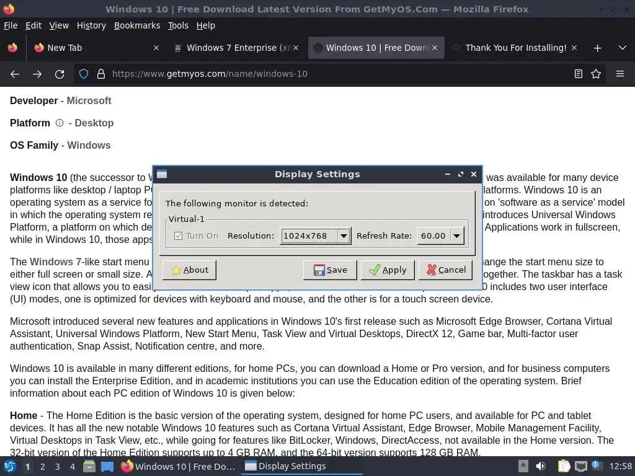
Task: Switch to workspace 1
Action: (x=27, y=467)
